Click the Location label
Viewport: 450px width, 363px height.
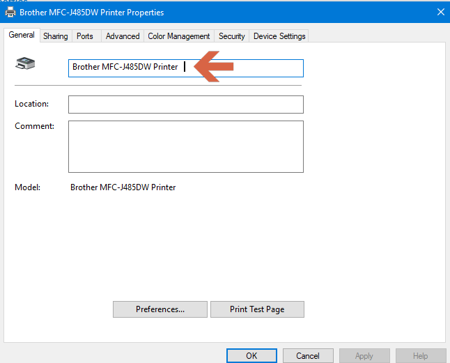point(31,104)
